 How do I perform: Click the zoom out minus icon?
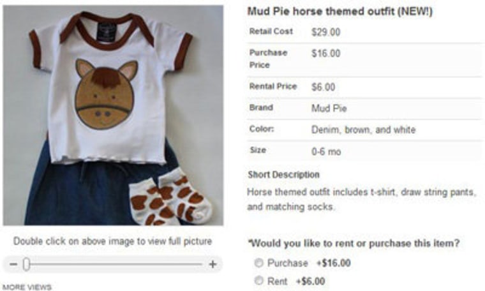click(x=13, y=264)
